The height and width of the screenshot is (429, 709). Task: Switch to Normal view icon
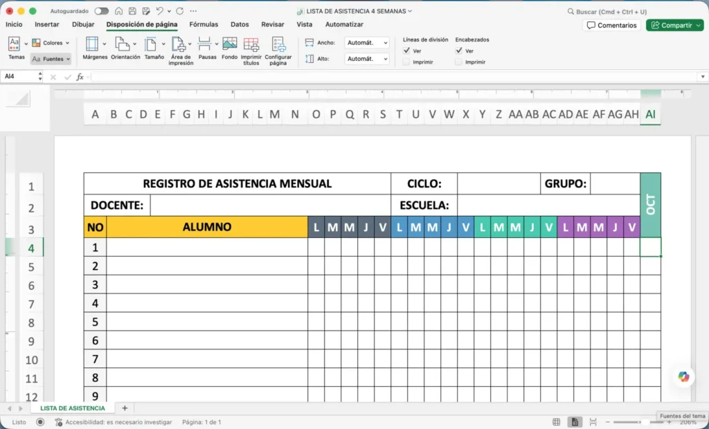point(556,422)
